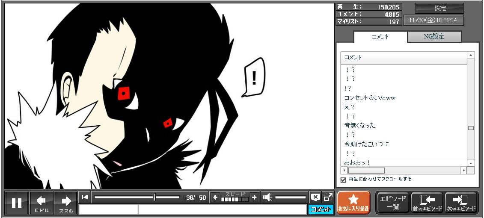Click the forward (ススム) arrow button
This screenshot has height=218, width=484.
tap(66, 203)
